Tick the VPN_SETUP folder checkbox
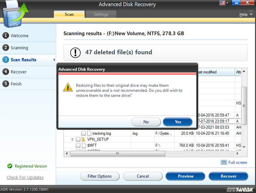Screen dimensions: 256x193 point(78,139)
